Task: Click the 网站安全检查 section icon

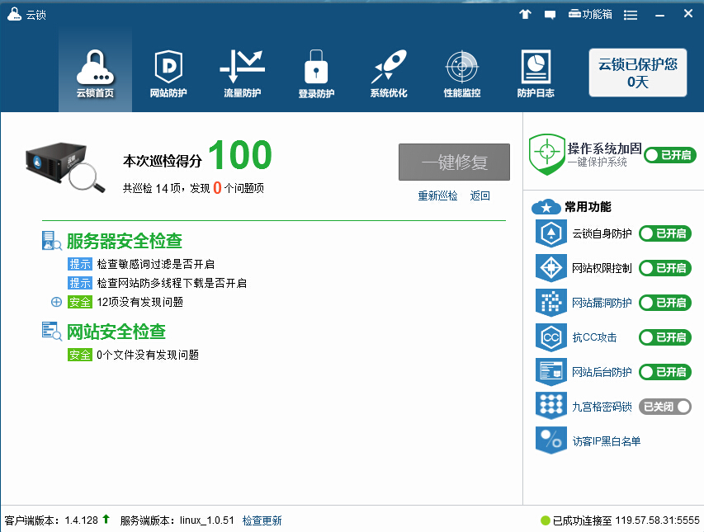Action: [x=52, y=332]
